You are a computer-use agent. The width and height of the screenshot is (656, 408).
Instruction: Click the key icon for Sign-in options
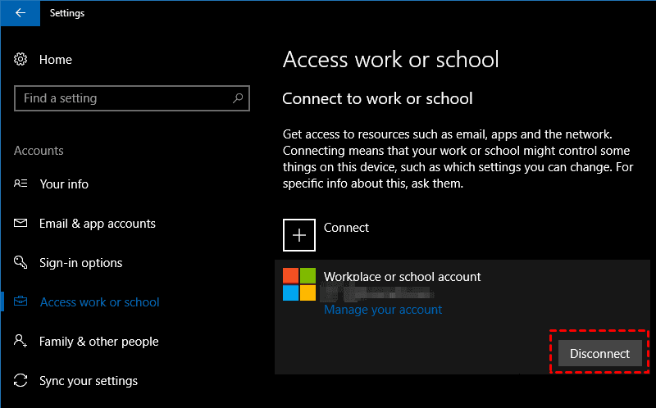[x=21, y=263]
